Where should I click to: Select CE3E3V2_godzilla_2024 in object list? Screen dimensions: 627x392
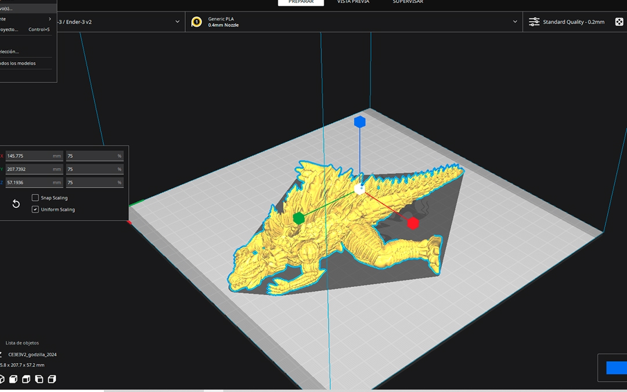[33, 354]
